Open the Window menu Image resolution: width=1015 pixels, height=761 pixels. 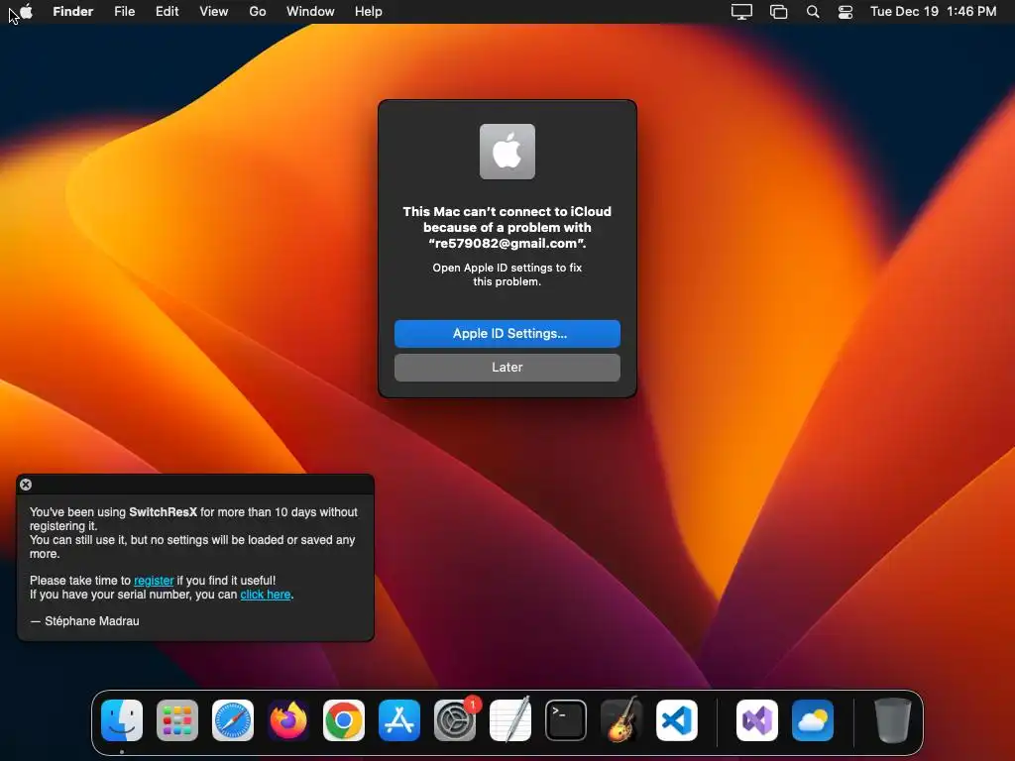point(310,12)
